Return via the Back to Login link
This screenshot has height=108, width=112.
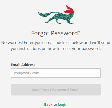[56, 104]
